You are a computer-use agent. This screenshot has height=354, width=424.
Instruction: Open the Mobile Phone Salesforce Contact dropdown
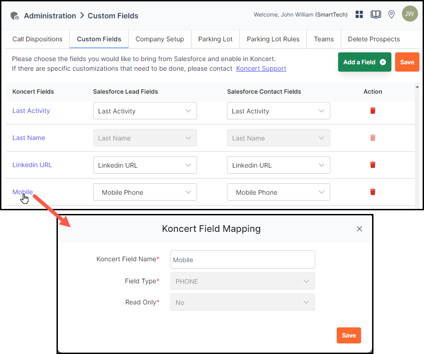278,192
